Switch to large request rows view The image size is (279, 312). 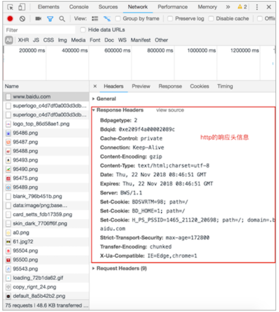point(95,19)
